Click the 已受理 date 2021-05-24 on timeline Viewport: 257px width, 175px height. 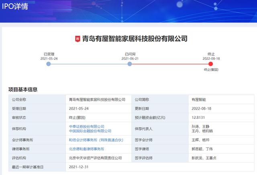49,59
